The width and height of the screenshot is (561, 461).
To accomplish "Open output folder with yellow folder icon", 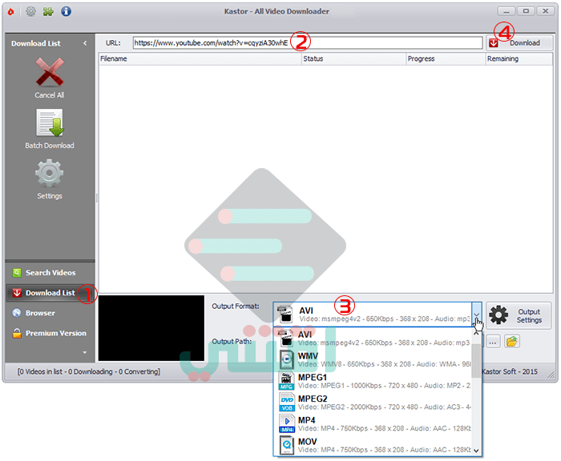I will pos(511,342).
